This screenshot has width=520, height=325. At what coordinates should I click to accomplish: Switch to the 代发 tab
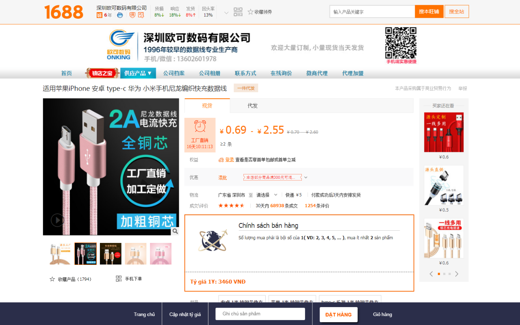click(x=253, y=106)
